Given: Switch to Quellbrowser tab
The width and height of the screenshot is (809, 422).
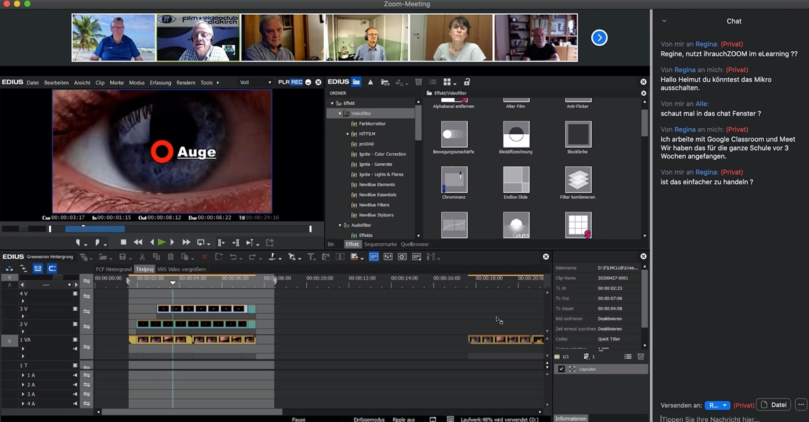Looking at the screenshot, I should point(415,244).
